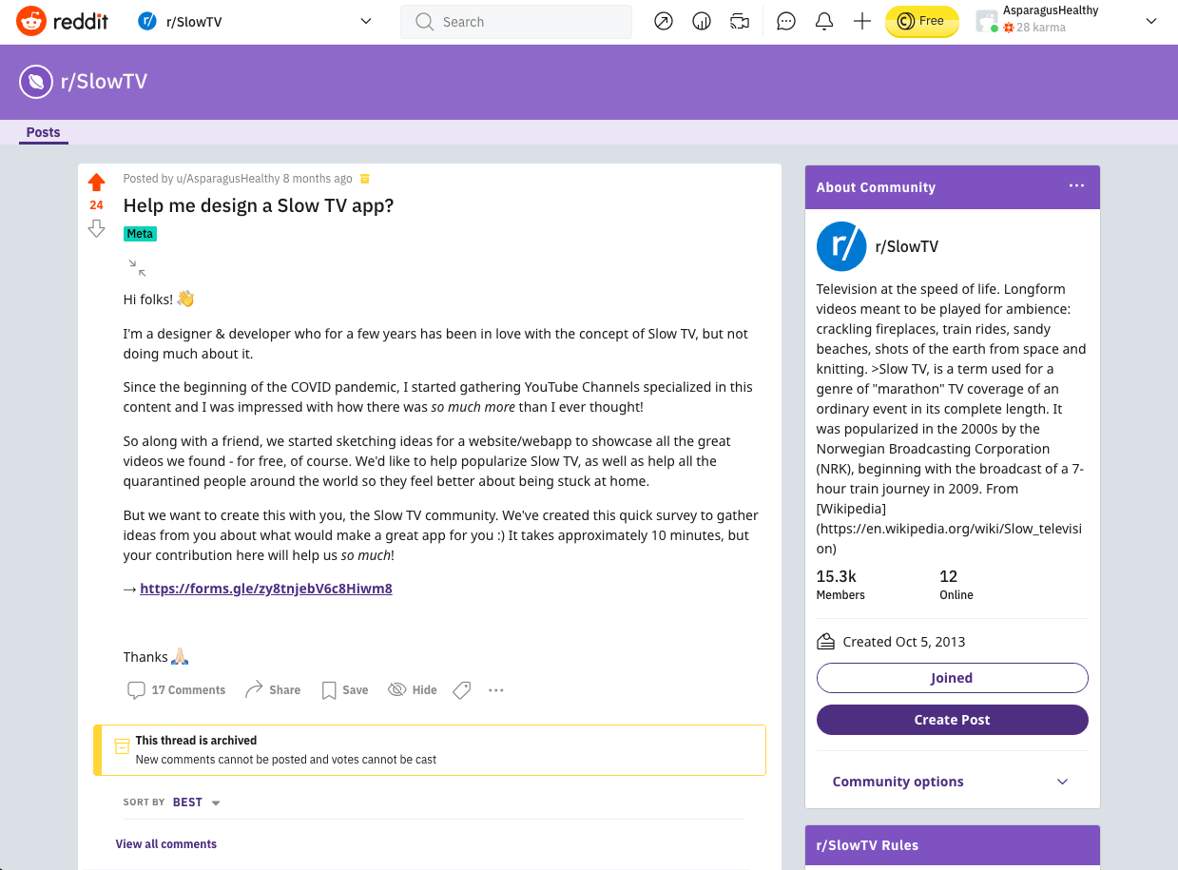Open the Popular feed icon

664,21
